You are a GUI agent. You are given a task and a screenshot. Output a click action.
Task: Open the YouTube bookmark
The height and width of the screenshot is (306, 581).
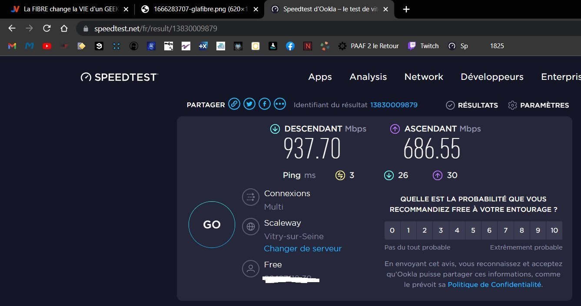47,46
